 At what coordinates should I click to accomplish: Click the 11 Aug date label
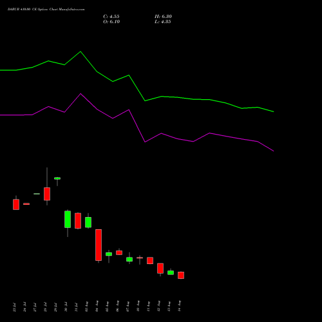tap(148, 307)
